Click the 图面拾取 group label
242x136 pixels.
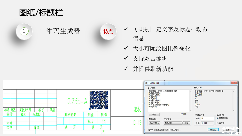pos(152,119)
